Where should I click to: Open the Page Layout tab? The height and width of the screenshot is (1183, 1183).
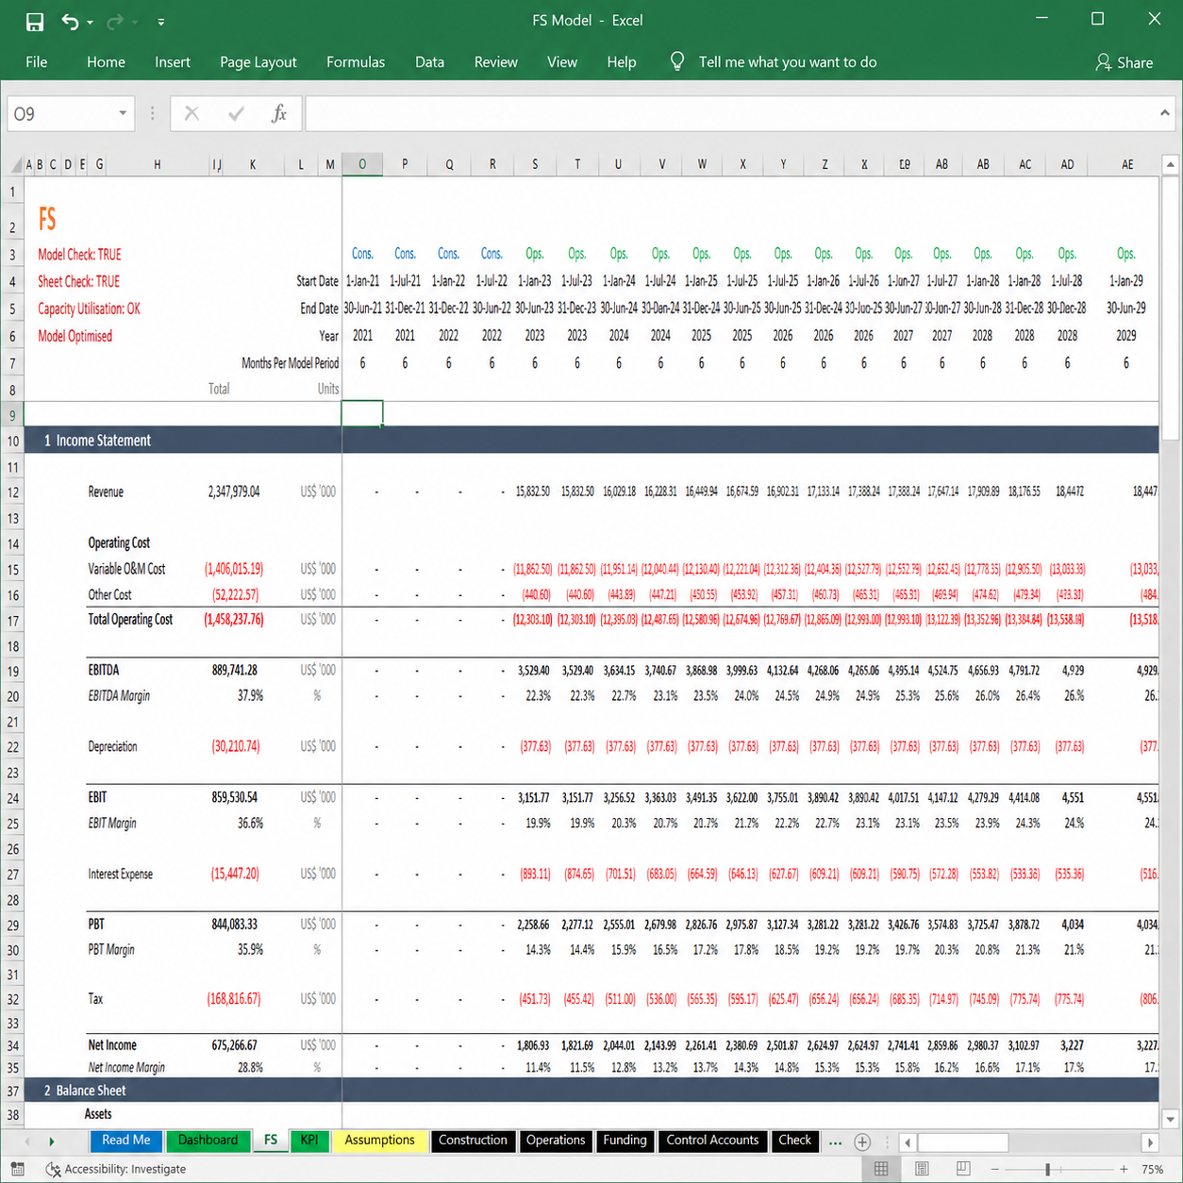point(258,62)
